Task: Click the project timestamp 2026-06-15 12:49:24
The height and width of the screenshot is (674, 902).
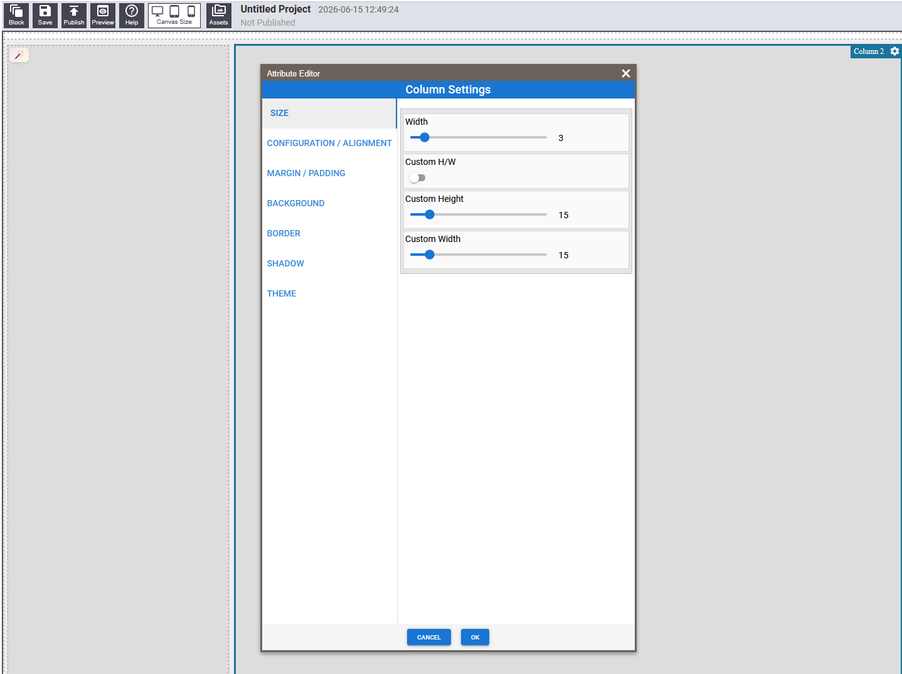Action: point(358,10)
